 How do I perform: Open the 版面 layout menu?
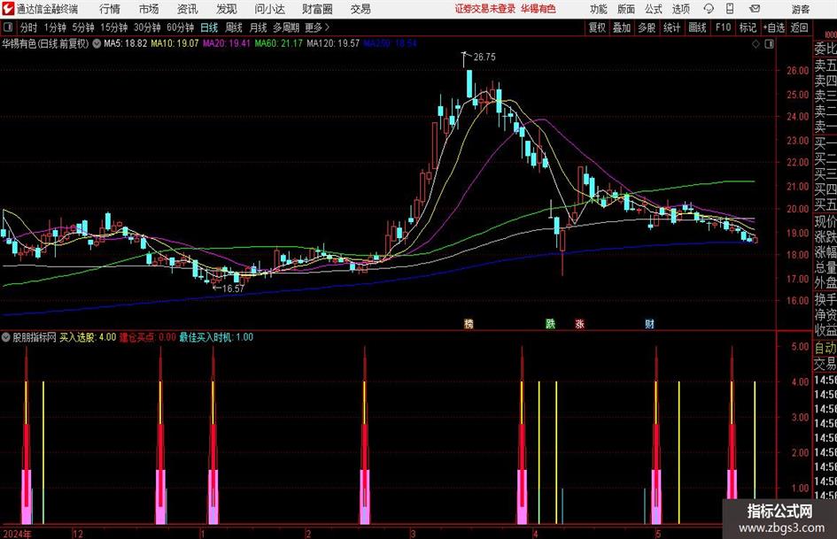(x=625, y=9)
